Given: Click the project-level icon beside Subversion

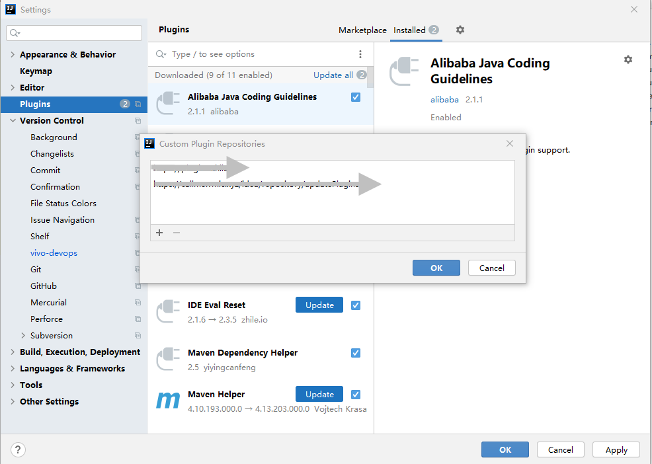Looking at the screenshot, I should pyautogui.click(x=138, y=336).
